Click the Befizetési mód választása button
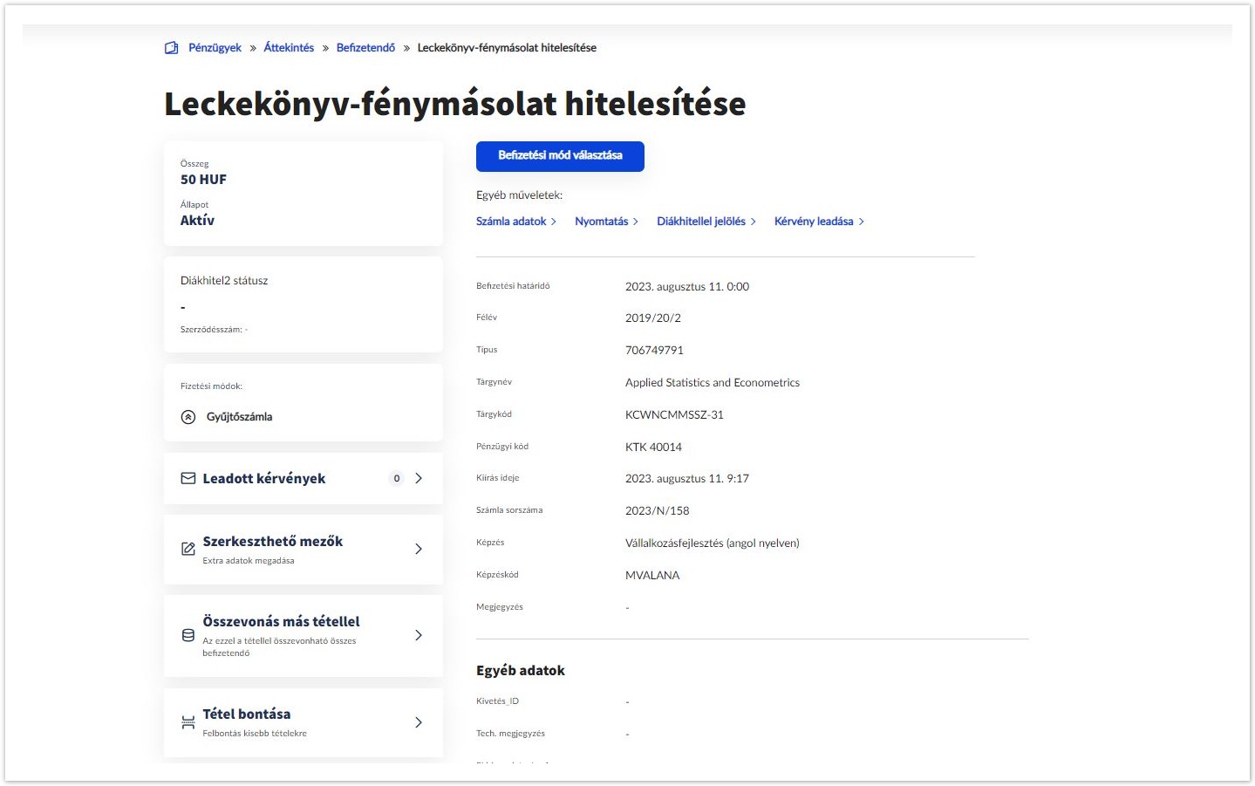The image size is (1255, 786). [x=560, y=156]
